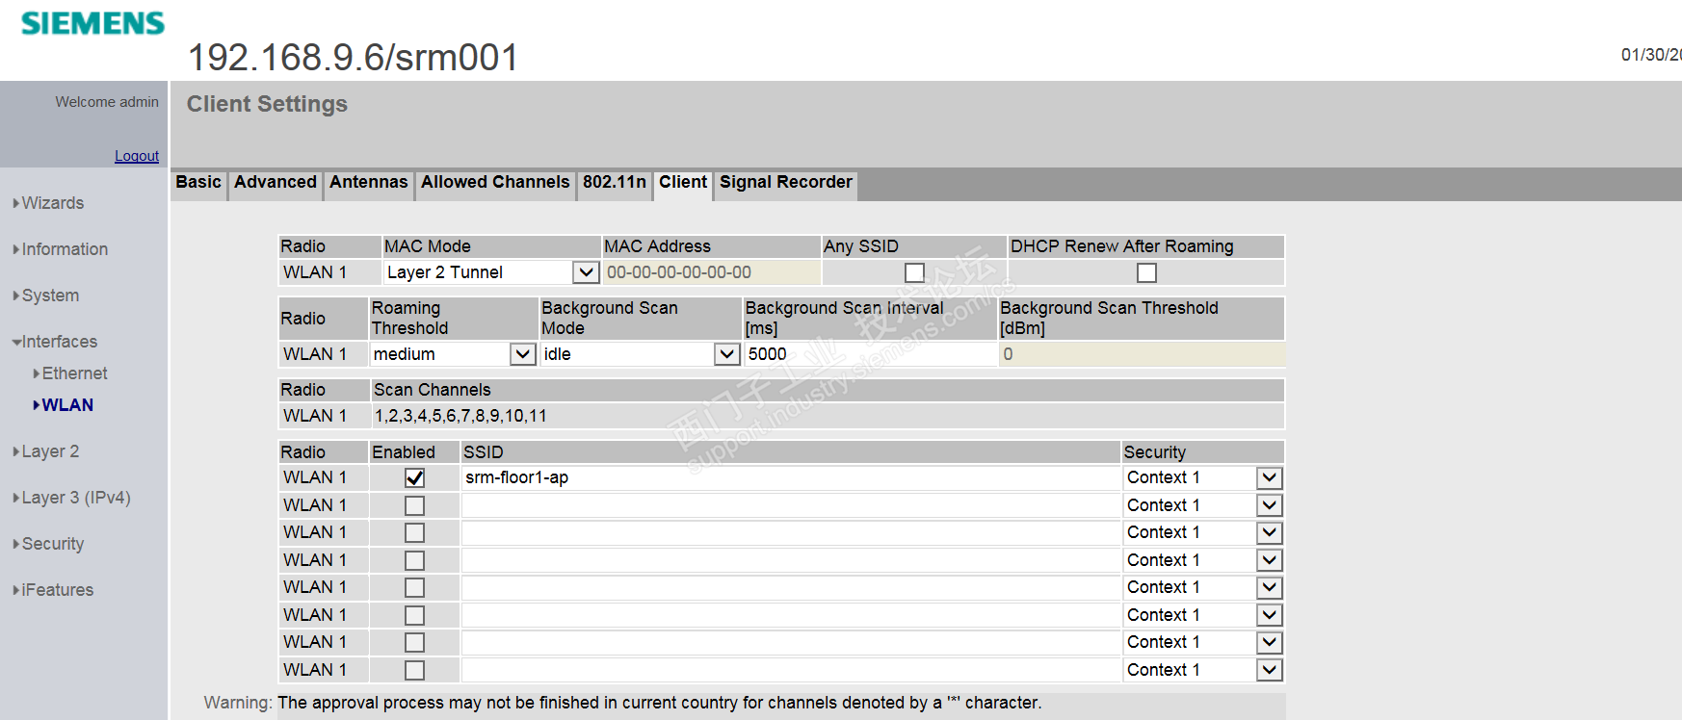The width and height of the screenshot is (1682, 720).
Task: Expand the Ethernet submenu arrow
Action: tap(37, 373)
